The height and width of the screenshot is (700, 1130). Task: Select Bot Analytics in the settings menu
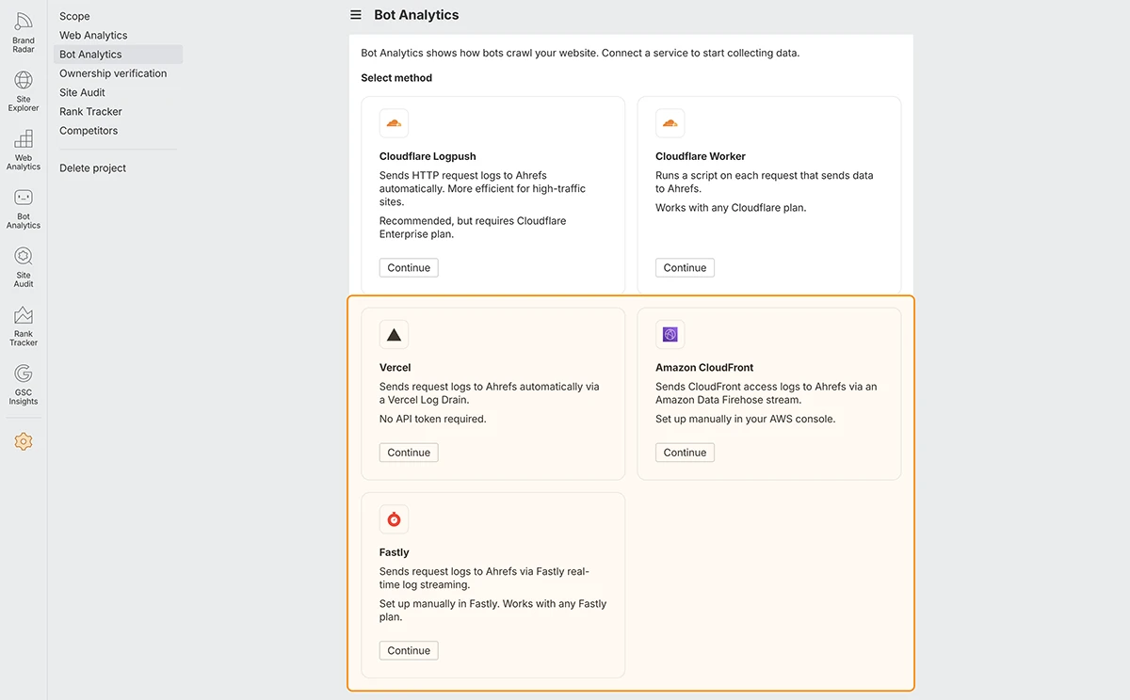point(119,55)
